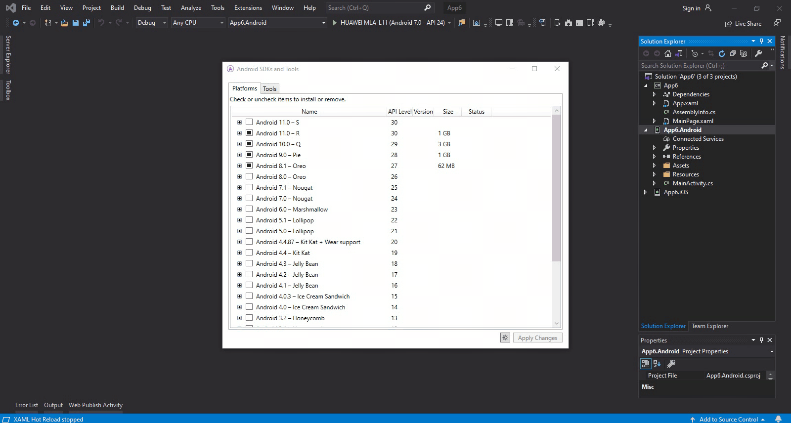
Task: Check the Android 8.0 – Oreo checkbox
Action: pos(249,176)
